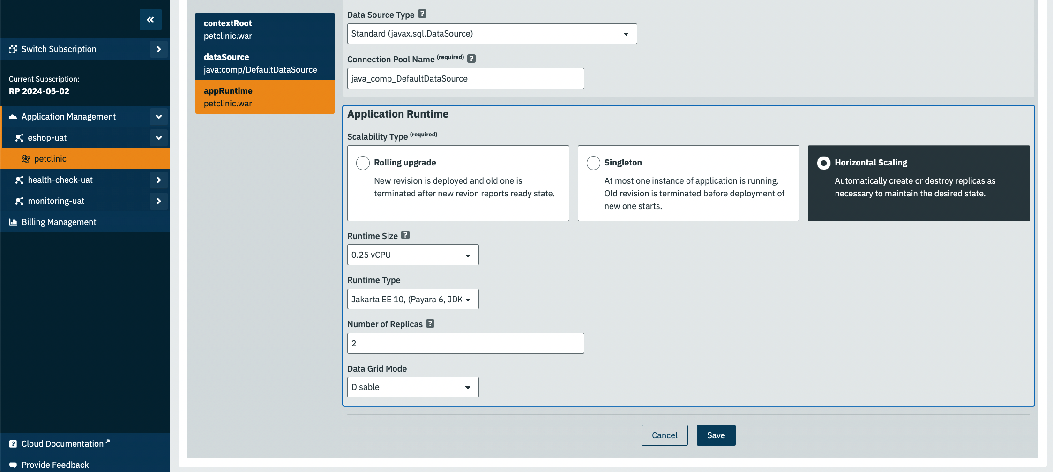This screenshot has width=1053, height=472.
Task: Open the Data Grid Mode dropdown
Action: point(412,387)
